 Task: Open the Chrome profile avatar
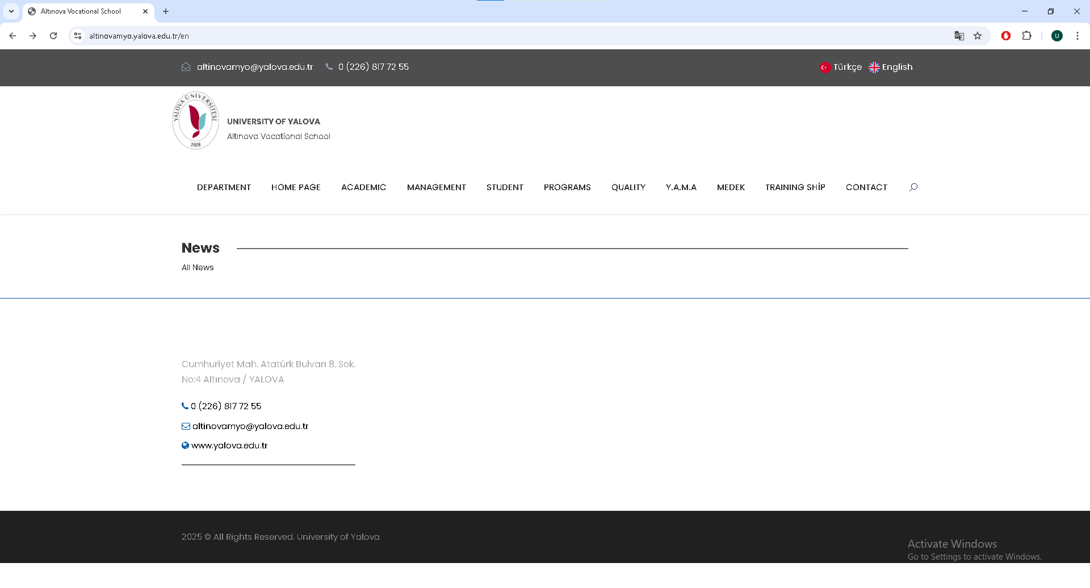(x=1057, y=36)
